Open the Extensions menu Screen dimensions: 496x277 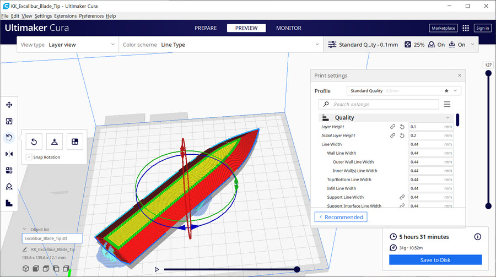pos(65,16)
